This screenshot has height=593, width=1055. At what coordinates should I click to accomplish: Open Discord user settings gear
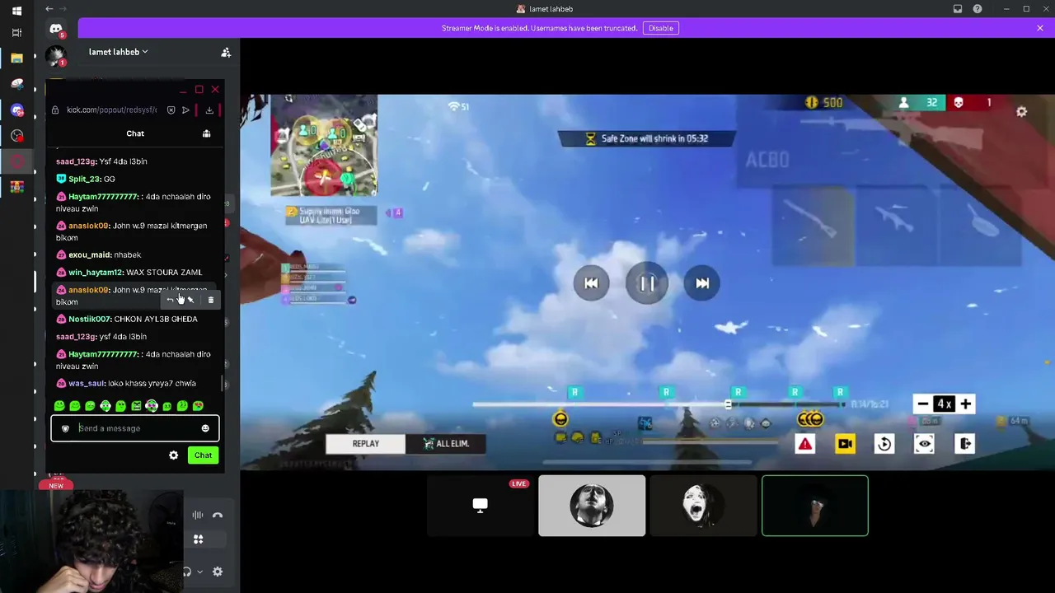coord(218,572)
